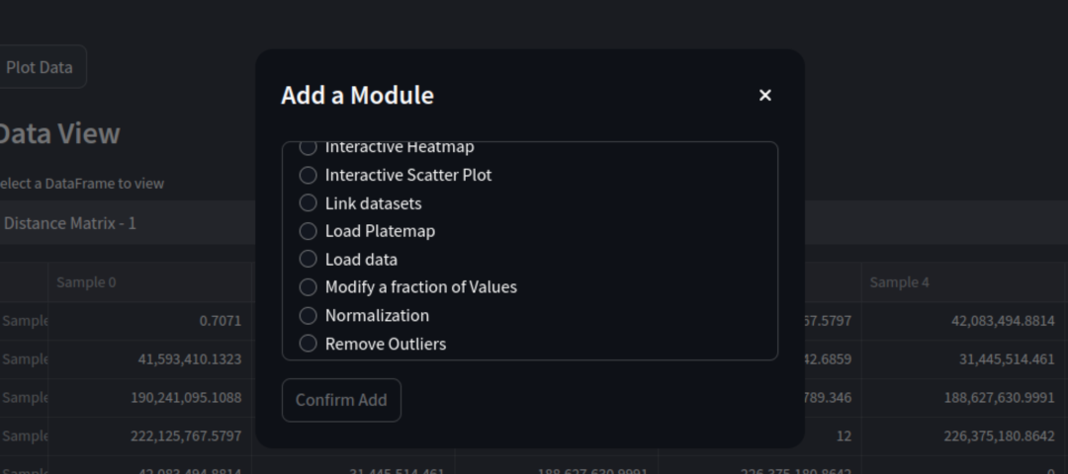
Task: Select the Load Platemap module
Action: click(x=367, y=231)
